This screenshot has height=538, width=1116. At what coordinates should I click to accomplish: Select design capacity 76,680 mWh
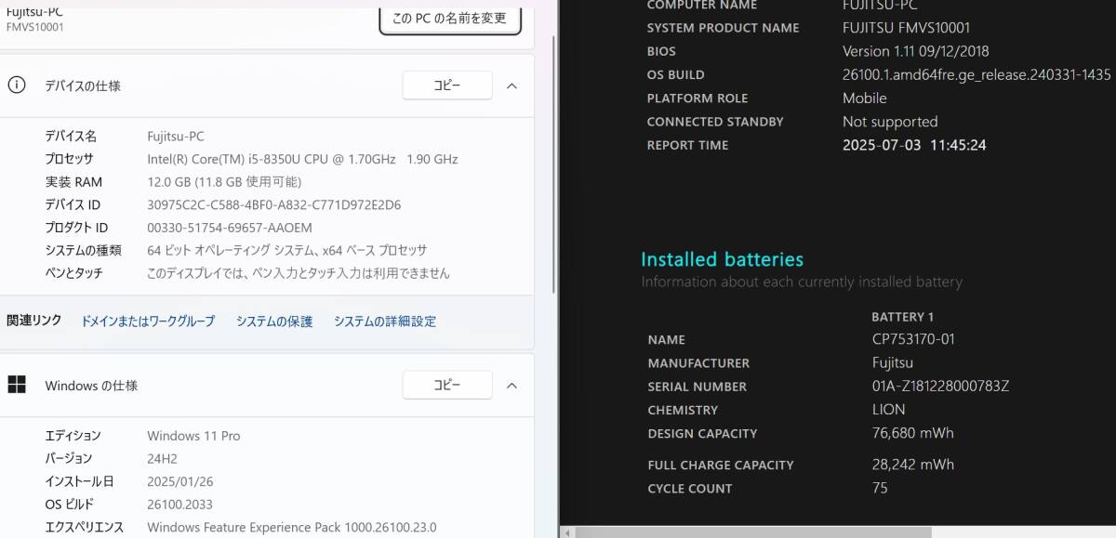coord(912,433)
